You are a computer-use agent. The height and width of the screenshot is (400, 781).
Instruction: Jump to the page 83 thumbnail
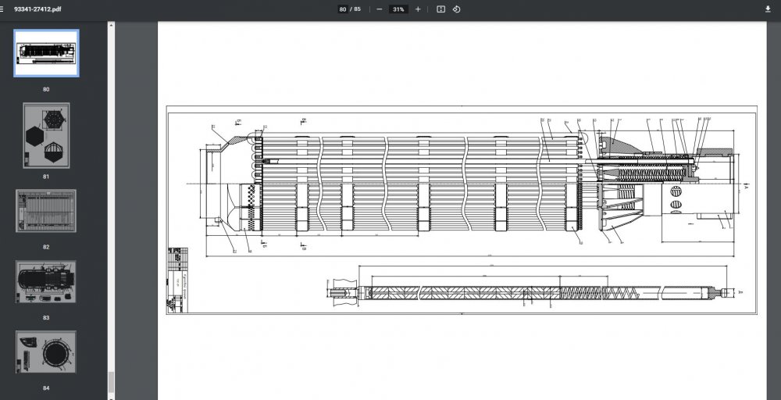[46, 282]
